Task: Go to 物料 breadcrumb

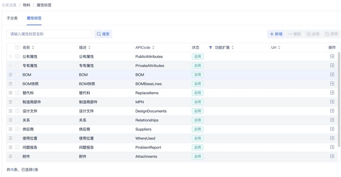Action: 27,5
